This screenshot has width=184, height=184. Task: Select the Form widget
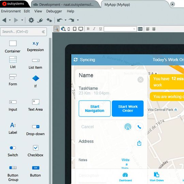click(x=13, y=80)
